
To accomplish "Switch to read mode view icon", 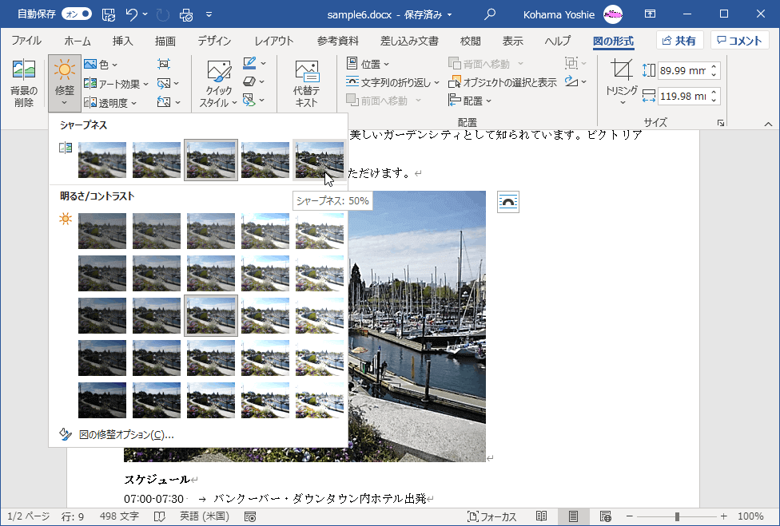I will coord(542,516).
